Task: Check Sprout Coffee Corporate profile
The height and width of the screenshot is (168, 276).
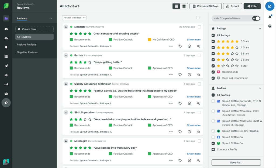Action: (213, 101)
